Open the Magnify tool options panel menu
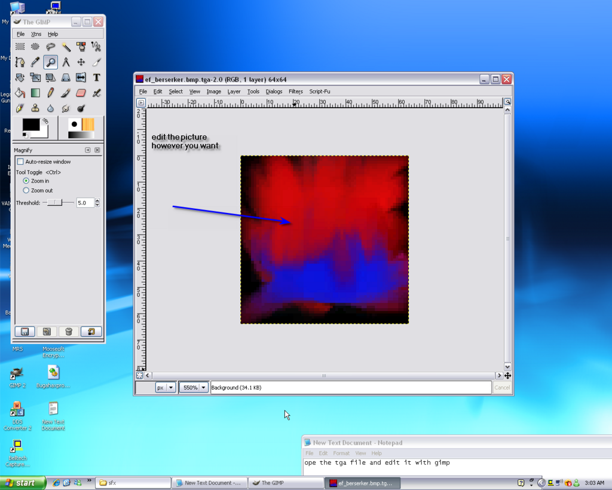 88,150
